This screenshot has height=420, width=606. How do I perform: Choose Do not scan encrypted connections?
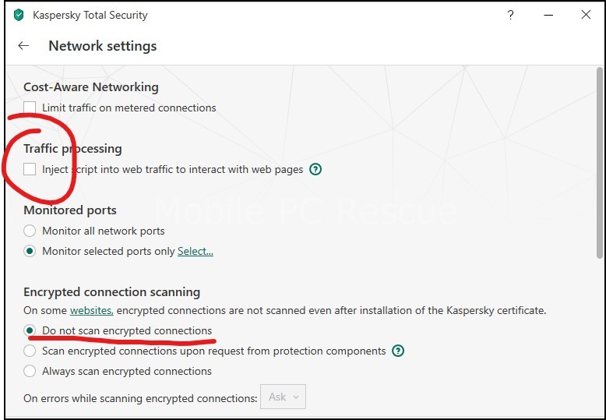(x=30, y=330)
